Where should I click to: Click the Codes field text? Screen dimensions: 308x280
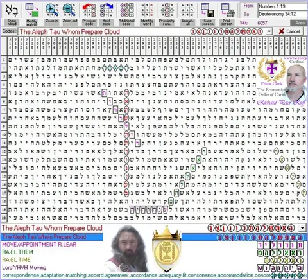coord(69,32)
